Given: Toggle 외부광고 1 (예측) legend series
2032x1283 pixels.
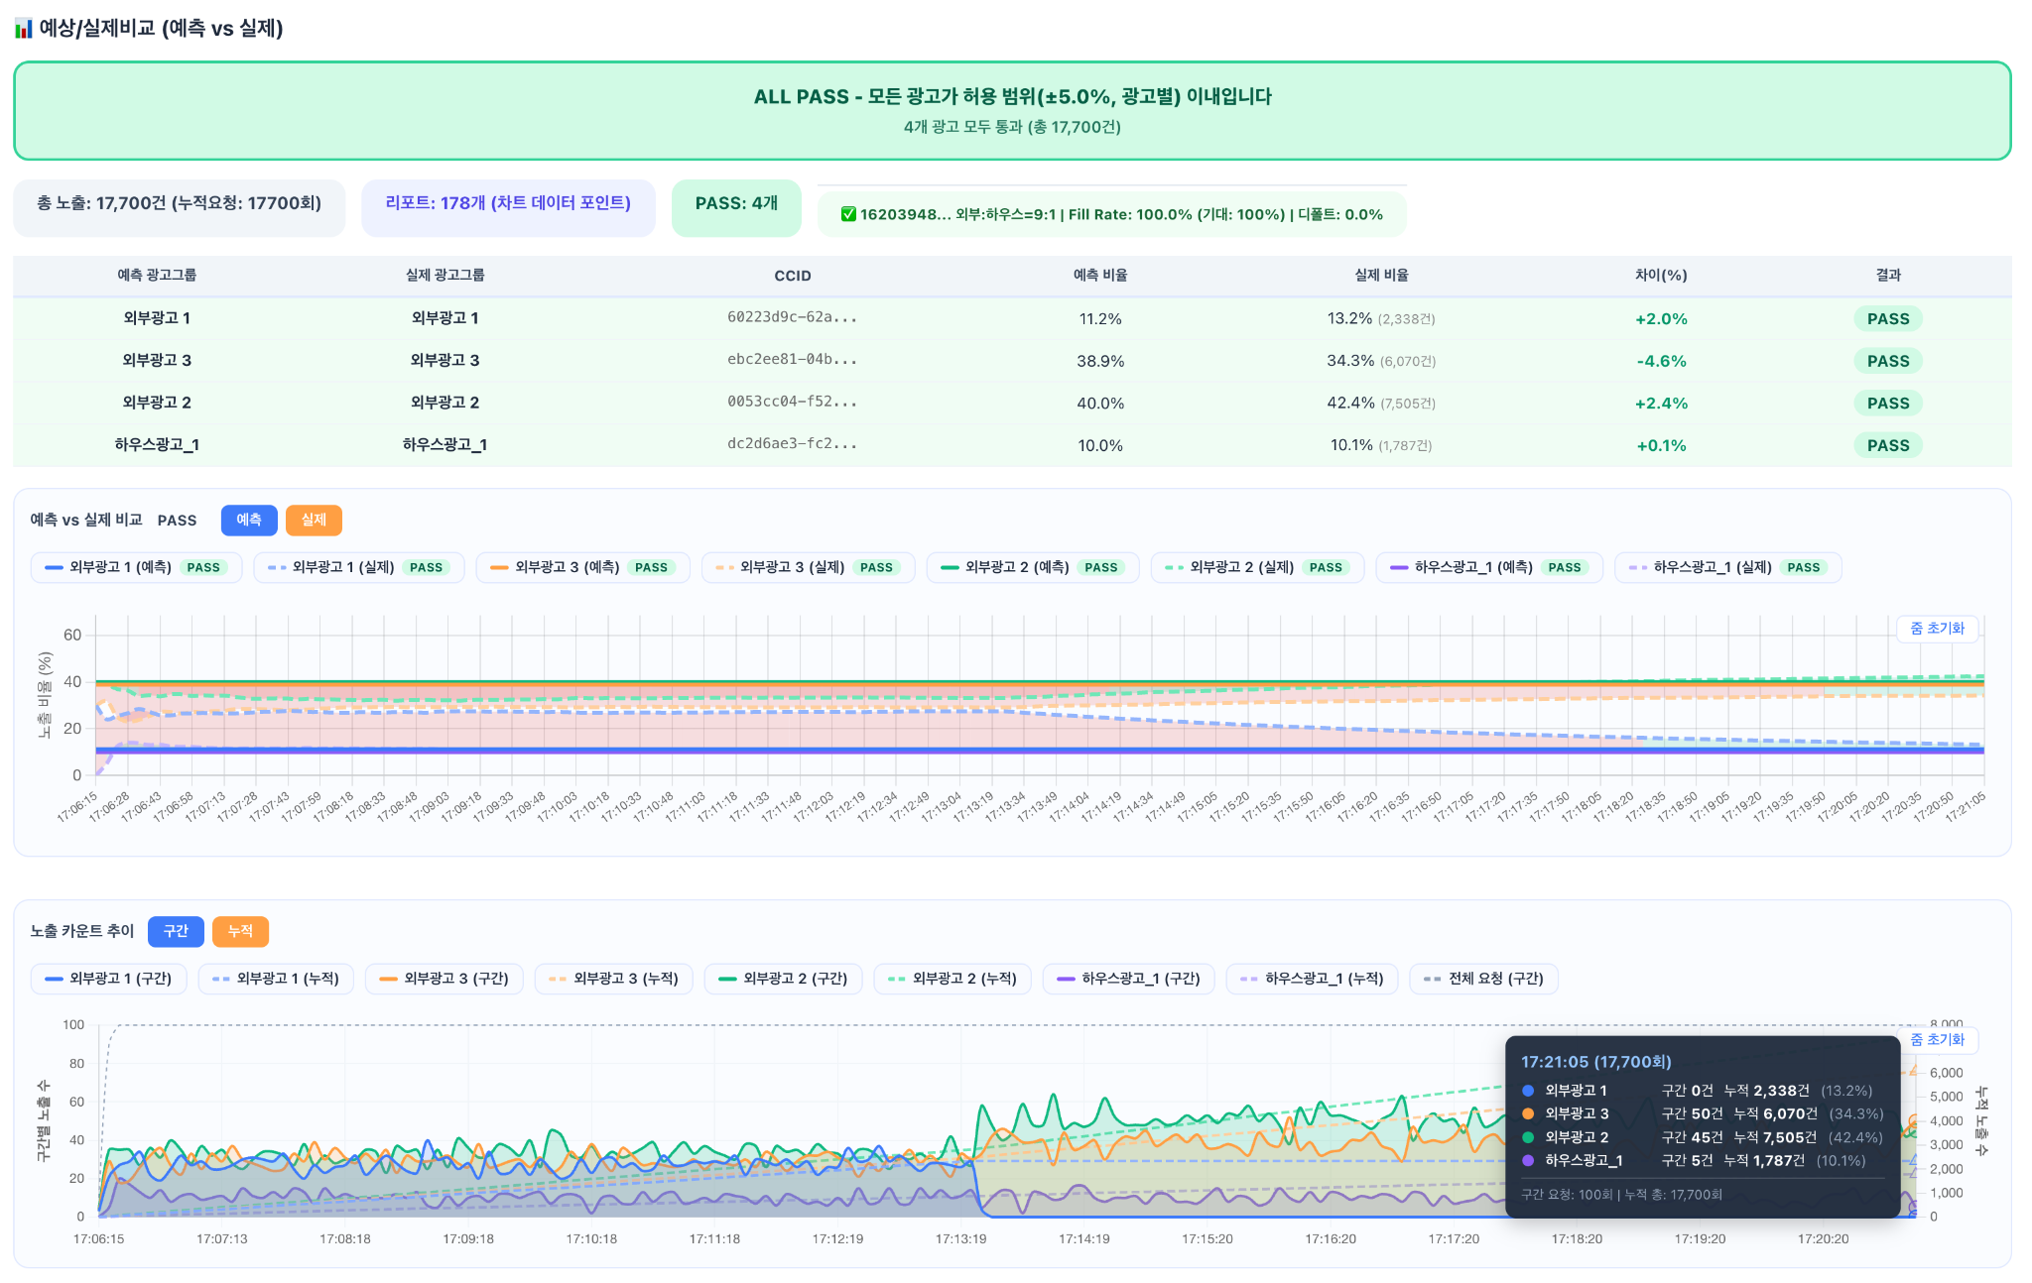Looking at the screenshot, I should coord(137,567).
